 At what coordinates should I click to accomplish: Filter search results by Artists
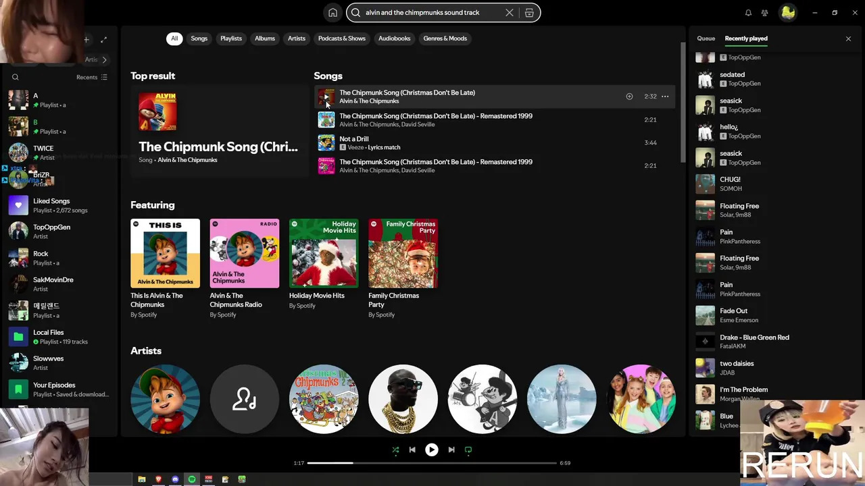coord(297,38)
